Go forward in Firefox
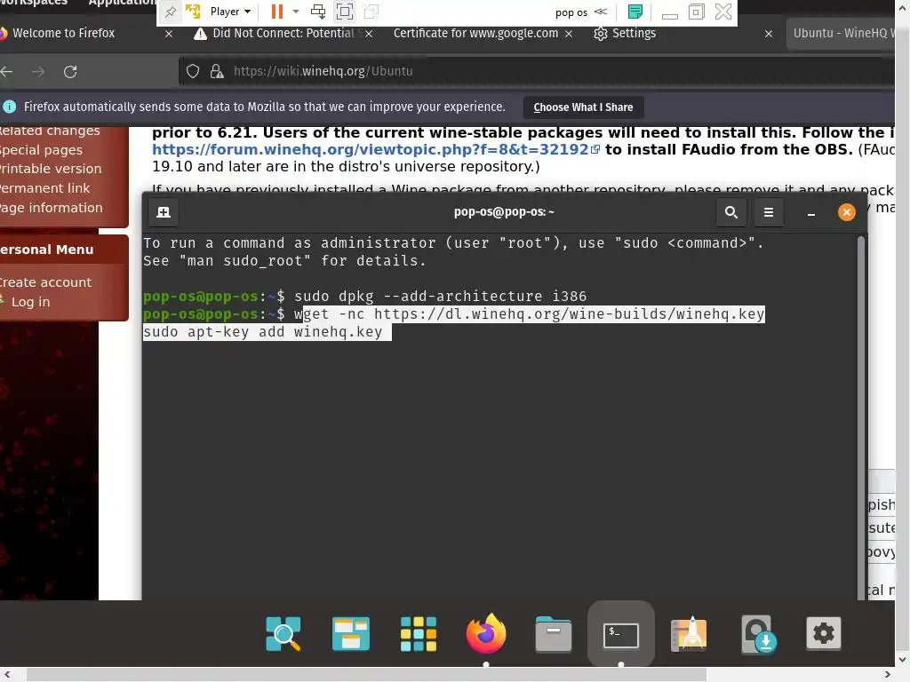 pyautogui.click(x=38, y=71)
